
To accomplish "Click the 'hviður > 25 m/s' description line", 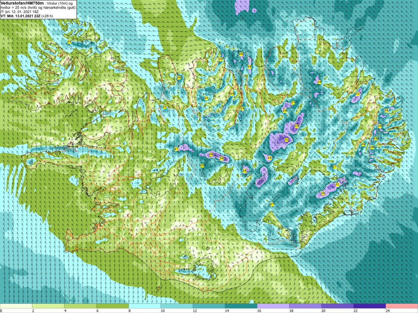I will click(38, 7).
